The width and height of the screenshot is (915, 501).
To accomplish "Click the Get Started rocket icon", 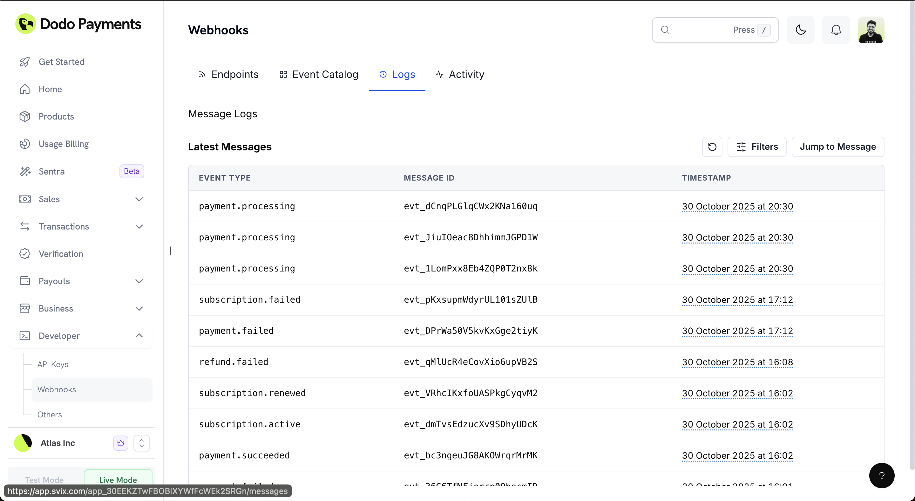I will point(24,62).
